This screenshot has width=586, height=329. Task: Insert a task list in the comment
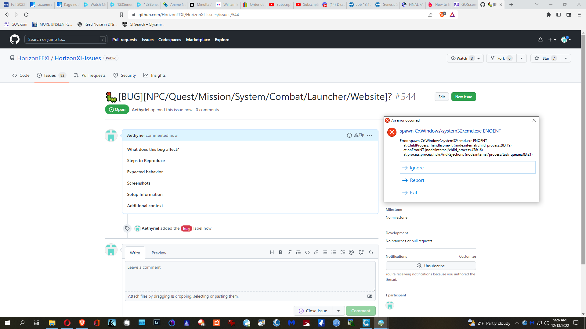point(342,252)
